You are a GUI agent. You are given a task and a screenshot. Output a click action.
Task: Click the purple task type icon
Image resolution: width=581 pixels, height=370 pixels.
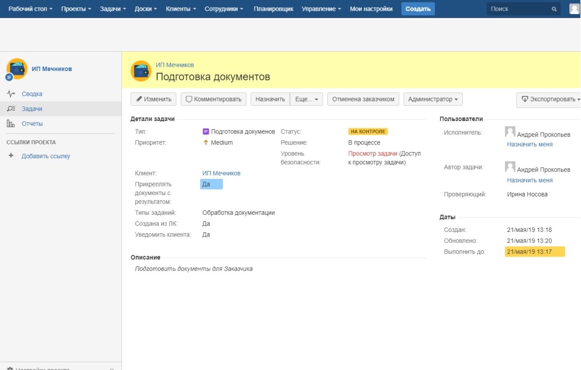[206, 132]
